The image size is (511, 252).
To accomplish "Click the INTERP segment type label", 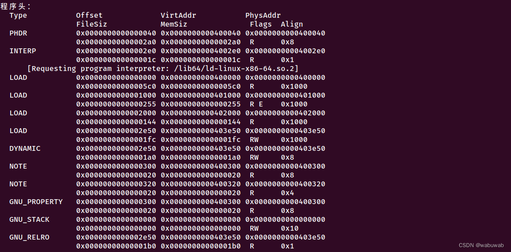I will click(23, 51).
